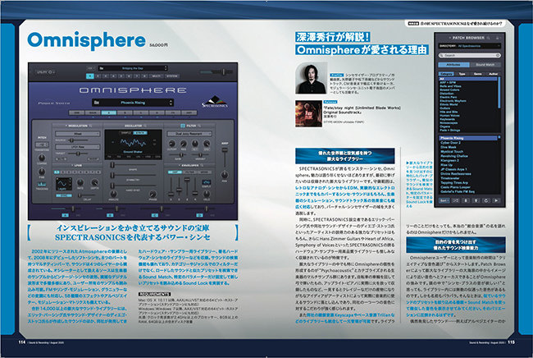This screenshot has height=358, width=533.
Task: Adjust the master volume slider
Action: pyautogui.click(x=216, y=72)
